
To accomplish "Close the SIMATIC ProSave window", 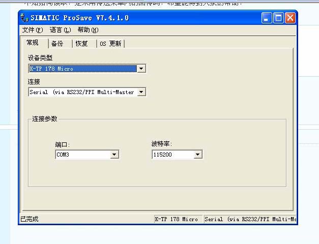I will tap(290, 18).
